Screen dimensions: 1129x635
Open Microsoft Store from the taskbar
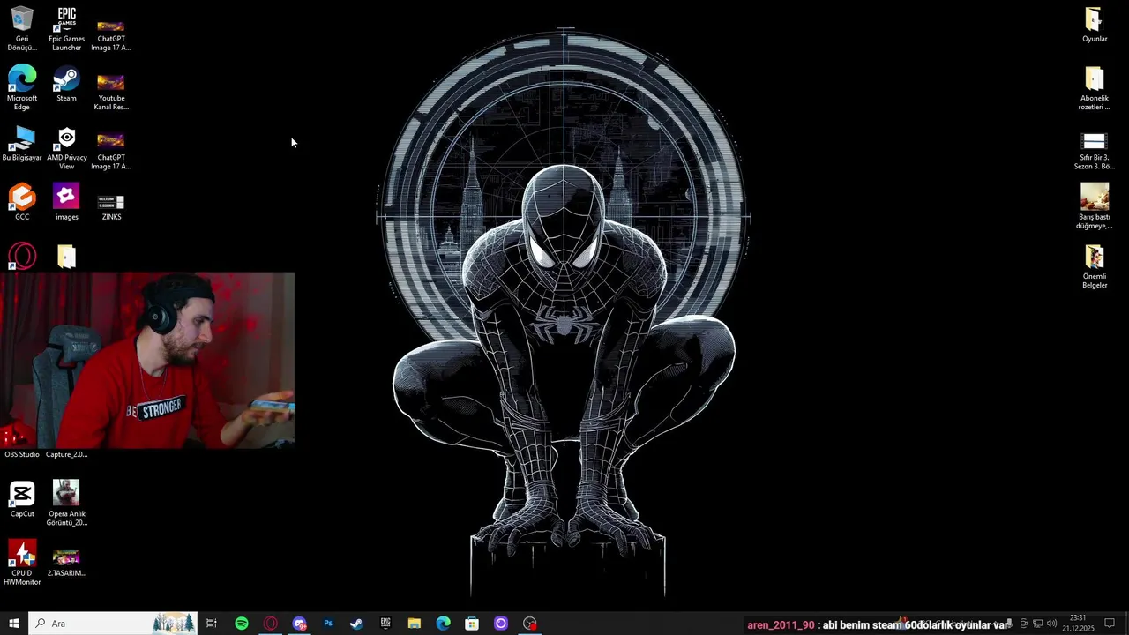pos(472,624)
